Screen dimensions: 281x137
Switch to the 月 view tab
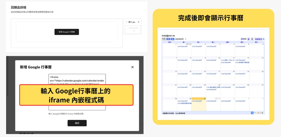pos(252,39)
